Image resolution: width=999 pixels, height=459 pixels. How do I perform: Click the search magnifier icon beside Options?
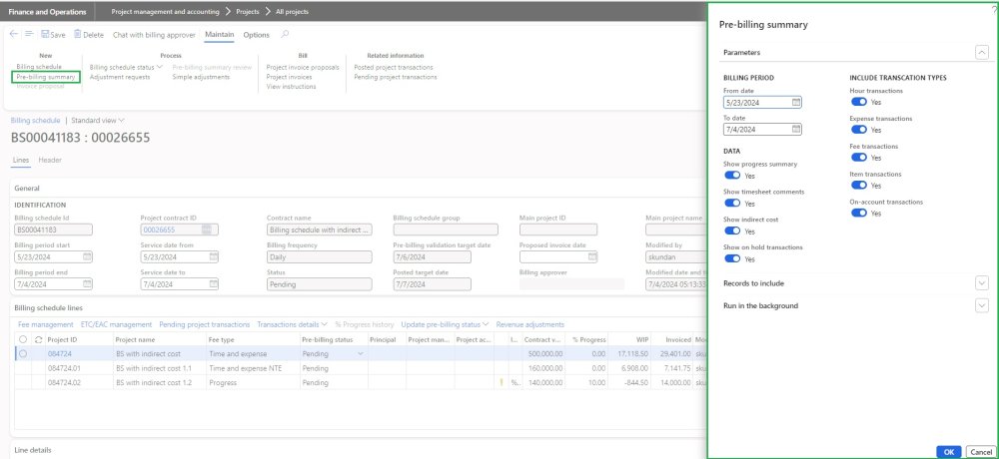pos(285,34)
